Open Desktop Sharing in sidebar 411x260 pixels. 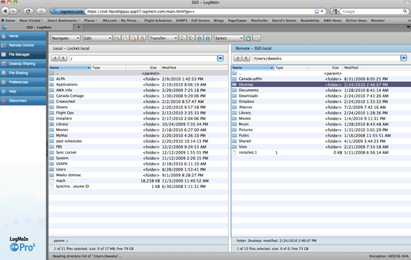tap(23, 64)
